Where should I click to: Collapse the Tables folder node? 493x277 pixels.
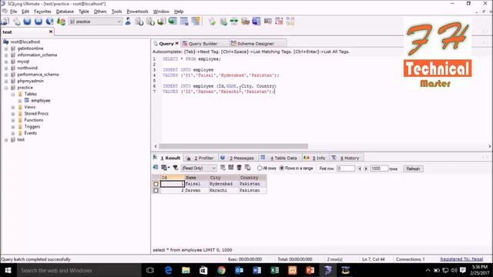13,94
